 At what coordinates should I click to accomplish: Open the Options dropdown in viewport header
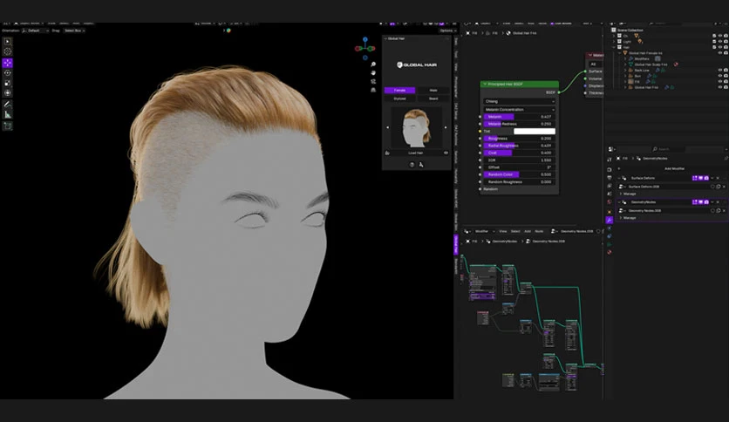coord(446,31)
